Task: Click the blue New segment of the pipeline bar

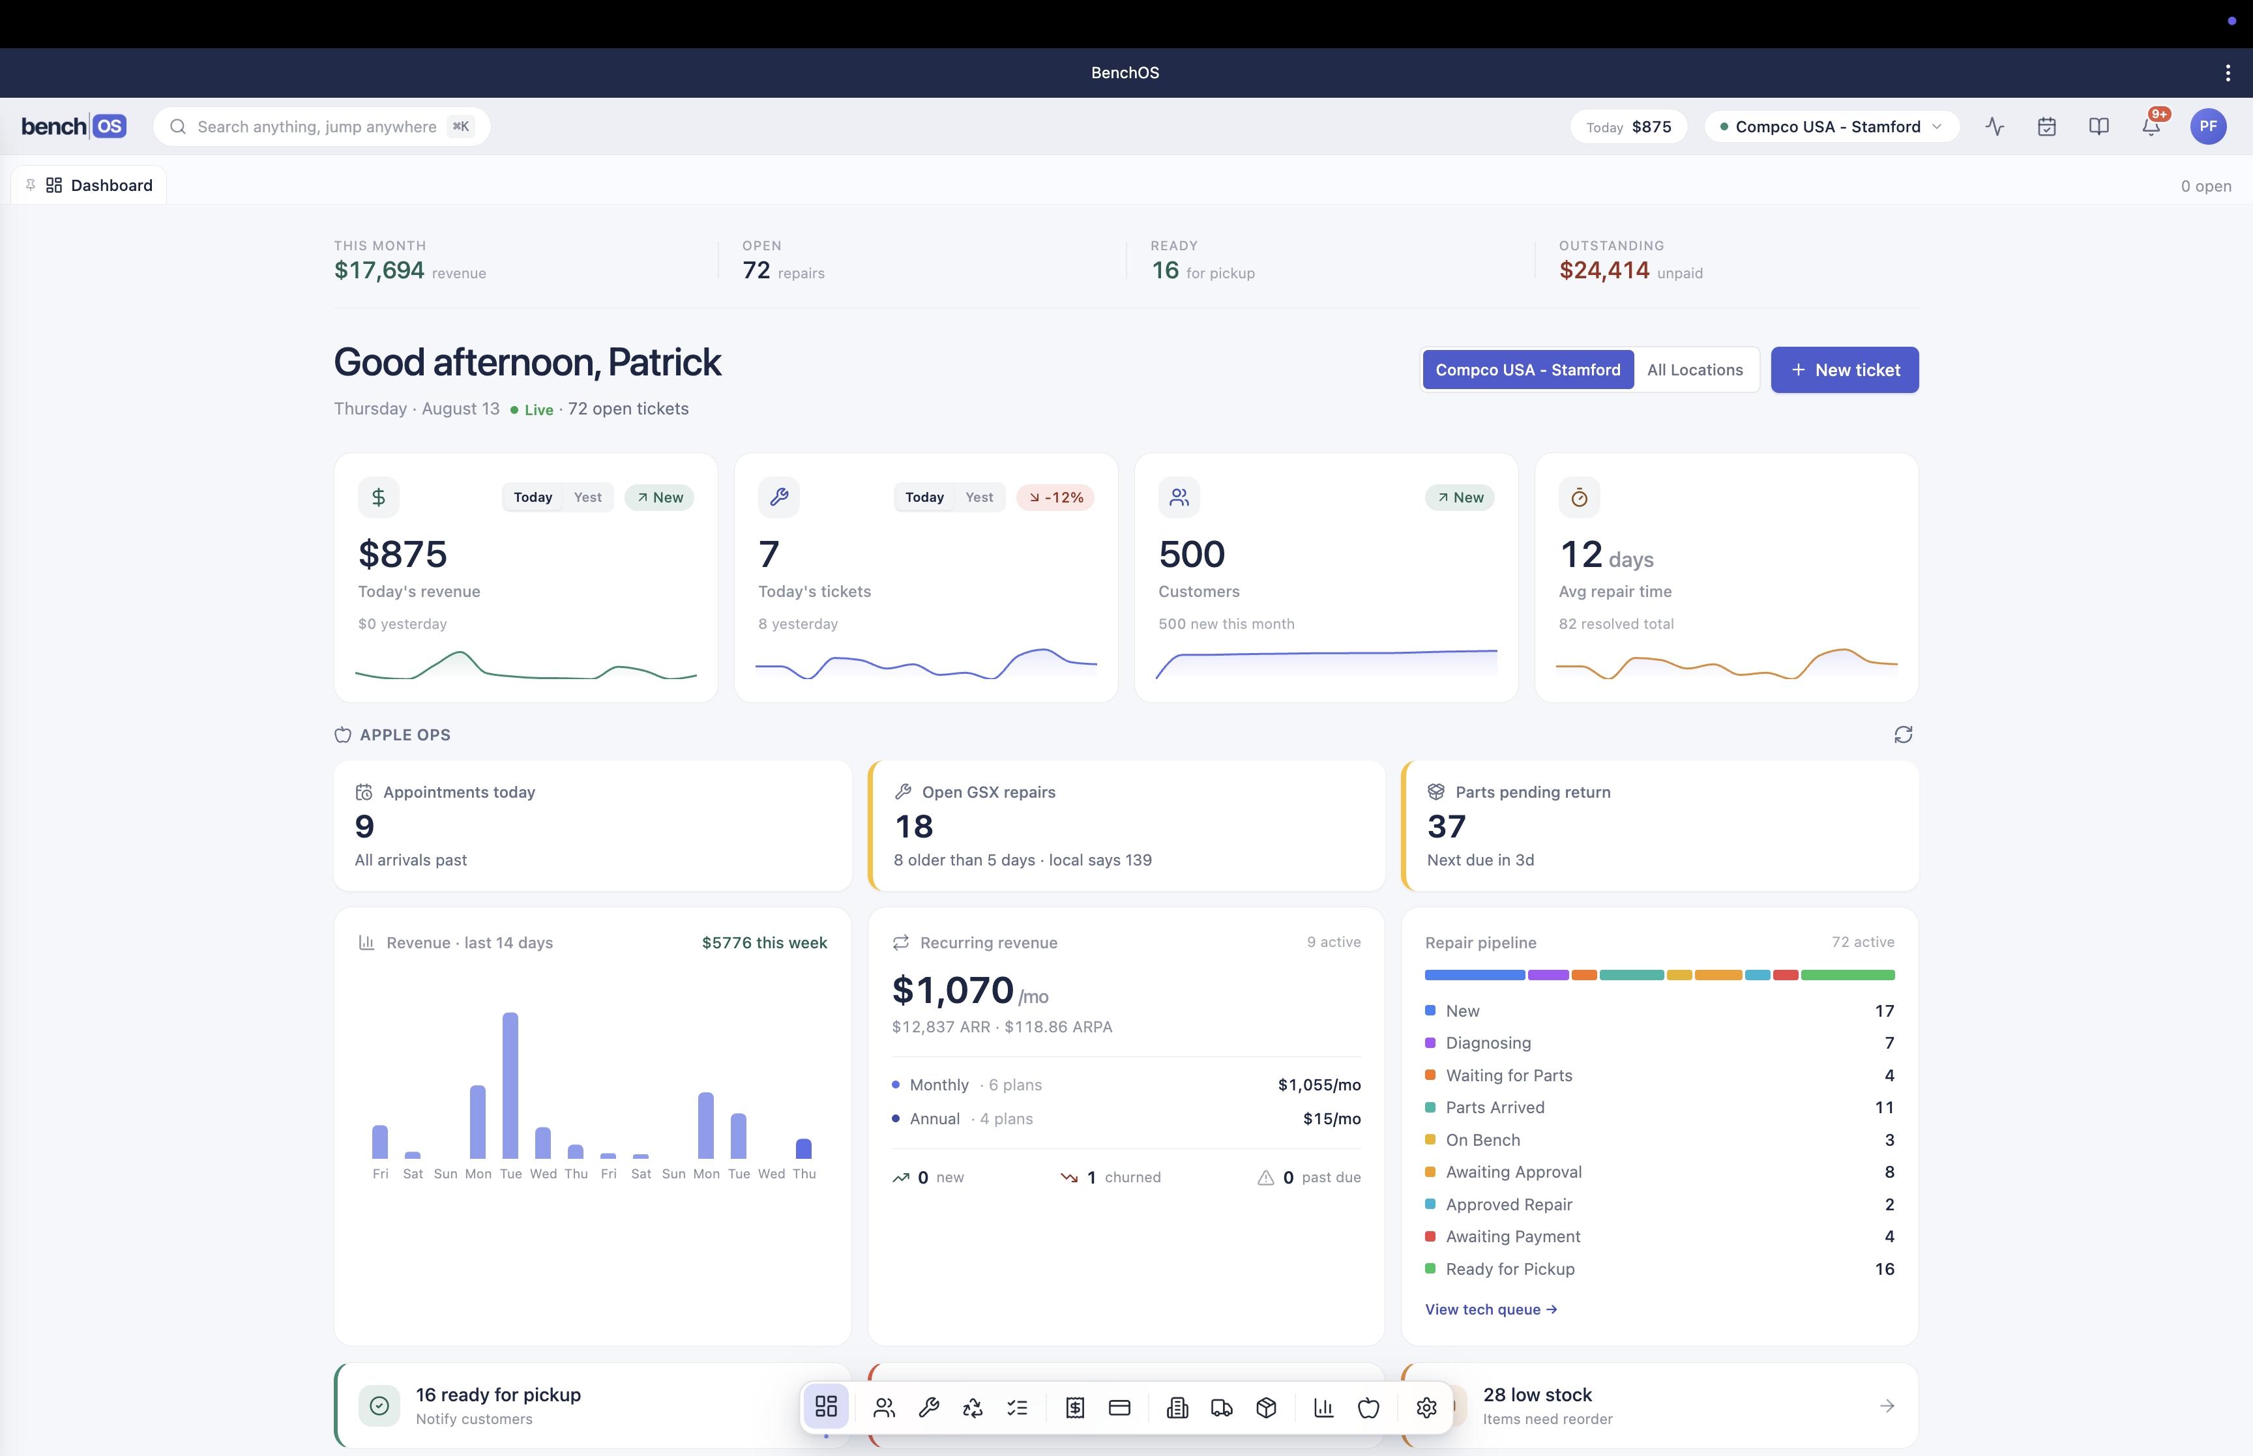Action: tap(1474, 975)
